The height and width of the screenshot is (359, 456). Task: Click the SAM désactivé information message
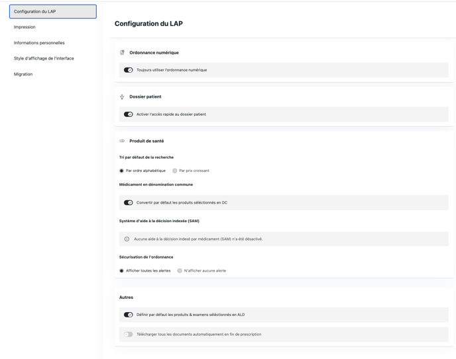tap(198, 239)
